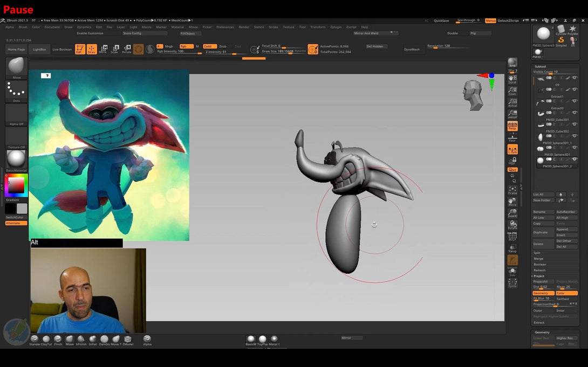This screenshot has height=367, width=588.
Task: Click the BPR render button
Action: tap(512, 63)
